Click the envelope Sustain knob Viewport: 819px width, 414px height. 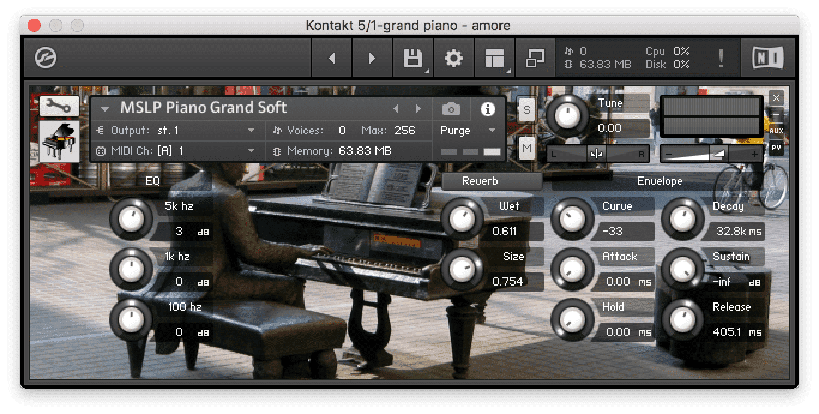pyautogui.click(x=682, y=269)
